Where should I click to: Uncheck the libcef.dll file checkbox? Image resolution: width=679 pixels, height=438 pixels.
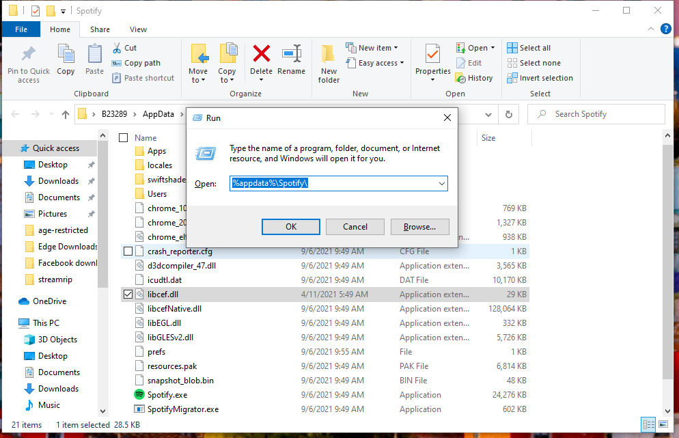click(x=128, y=295)
